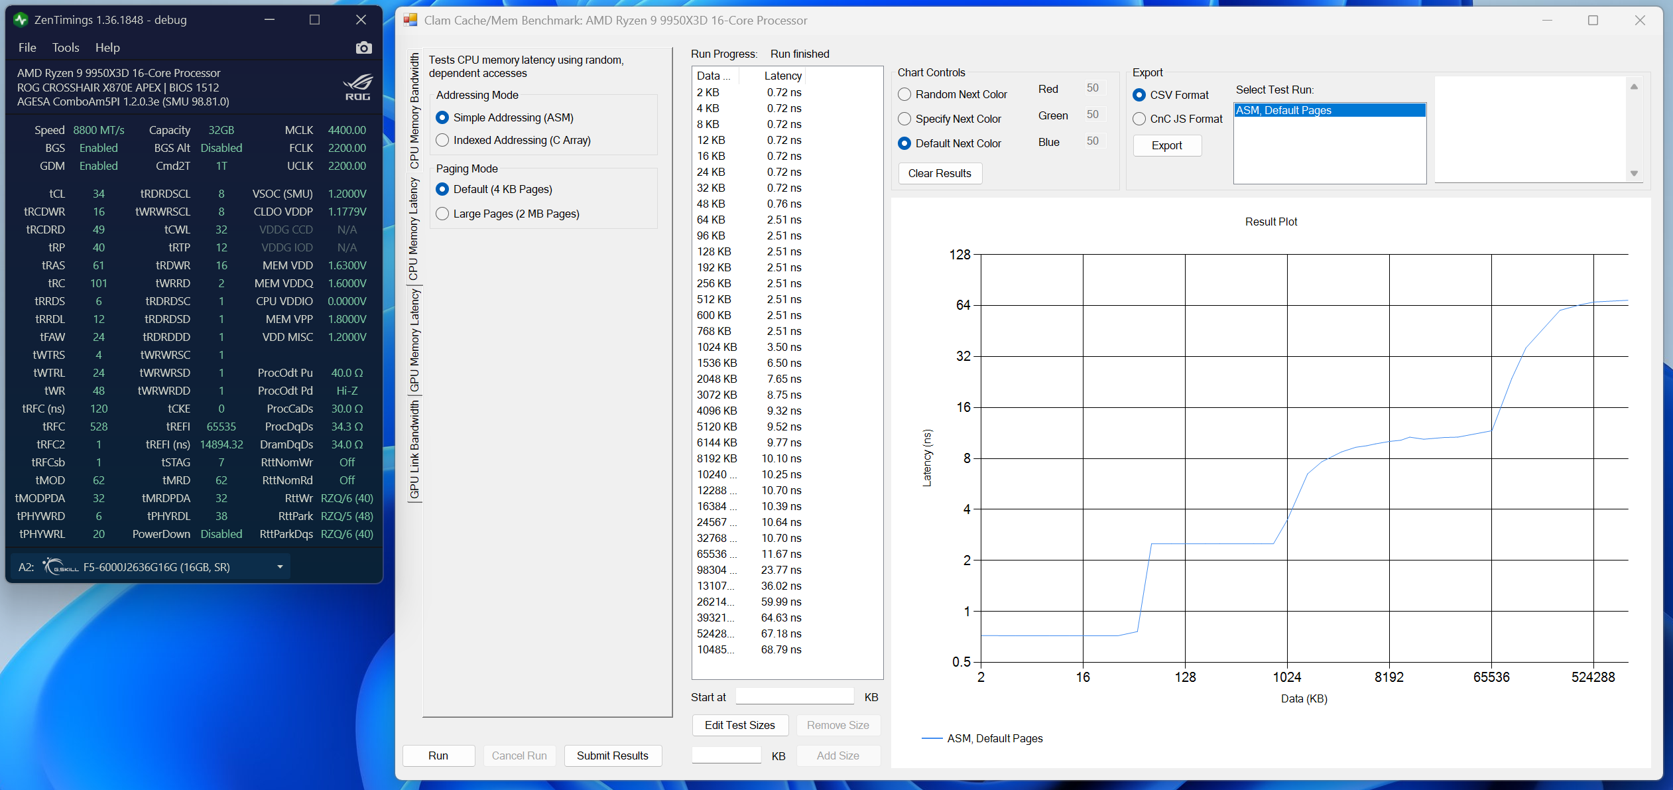Select Indexed Addressing (C Array) mode
Screen dimensions: 1673x790
pos(442,140)
